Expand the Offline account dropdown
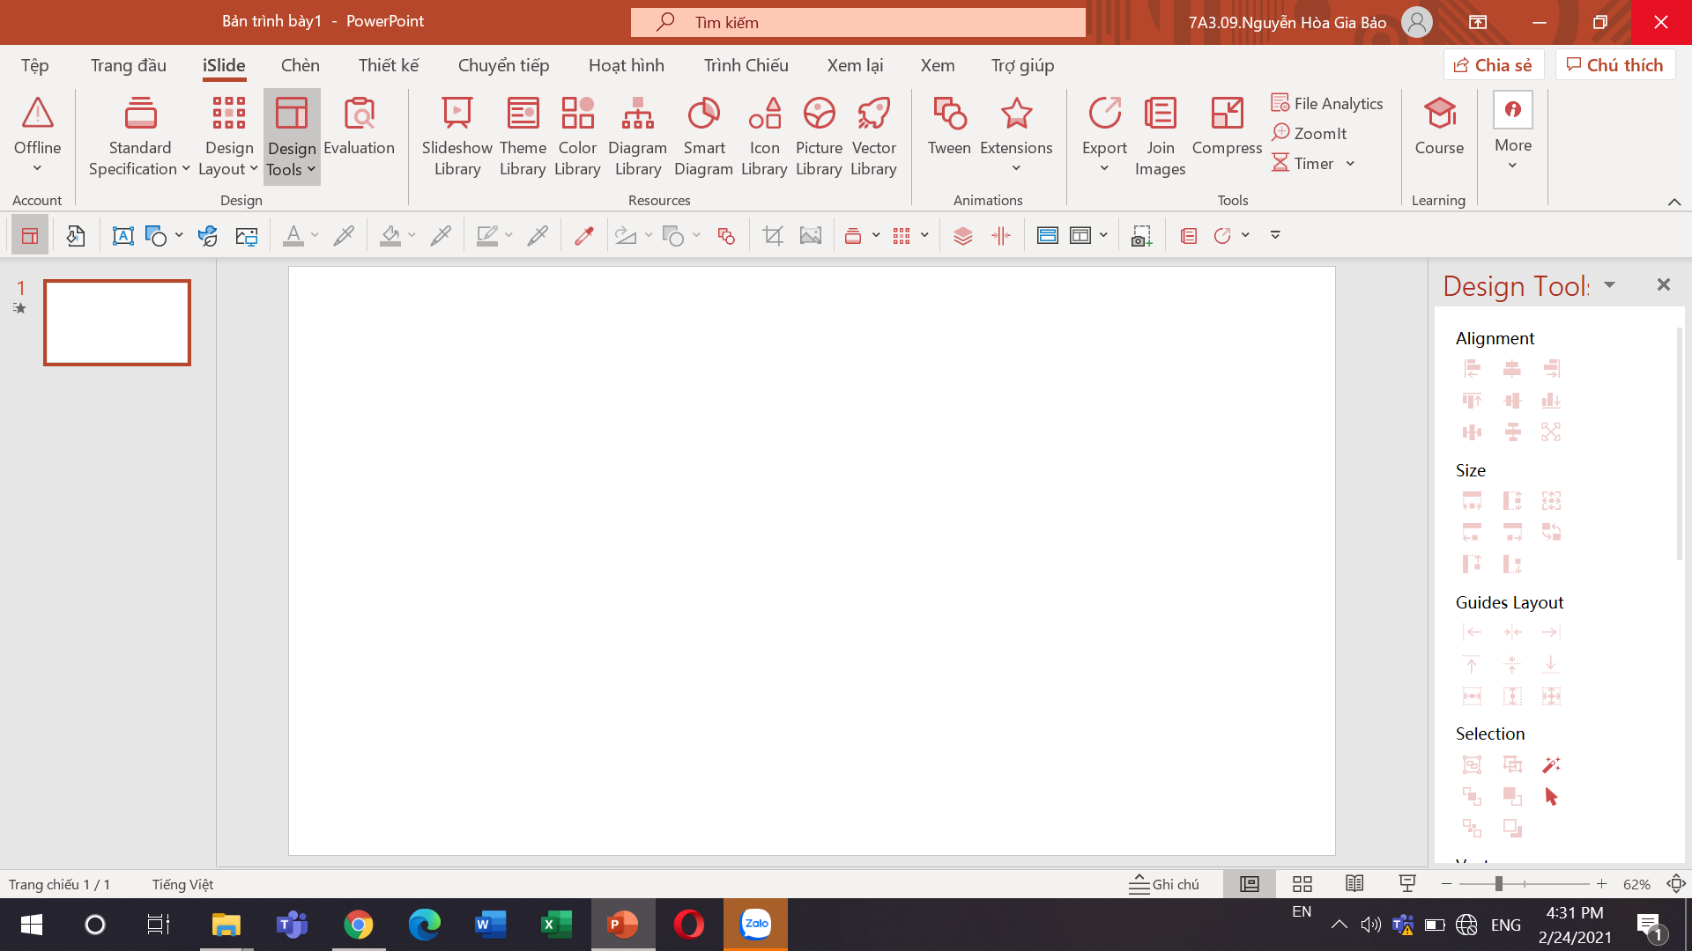The image size is (1692, 951). tap(37, 168)
